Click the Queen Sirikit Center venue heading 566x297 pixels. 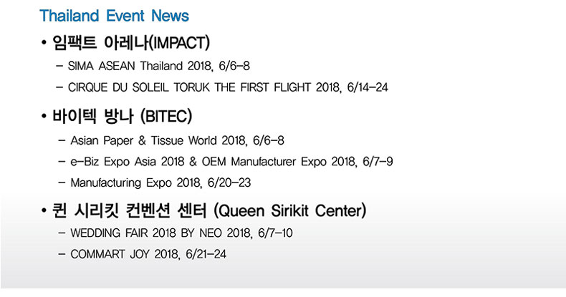pos(209,210)
